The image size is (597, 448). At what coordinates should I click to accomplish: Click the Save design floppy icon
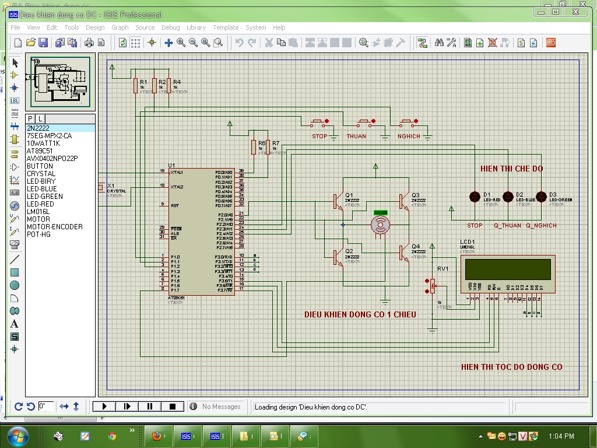43,43
